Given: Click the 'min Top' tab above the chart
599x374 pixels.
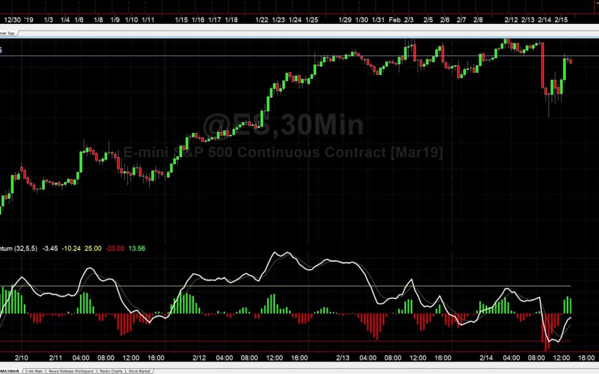Looking at the screenshot, I should [8, 33].
